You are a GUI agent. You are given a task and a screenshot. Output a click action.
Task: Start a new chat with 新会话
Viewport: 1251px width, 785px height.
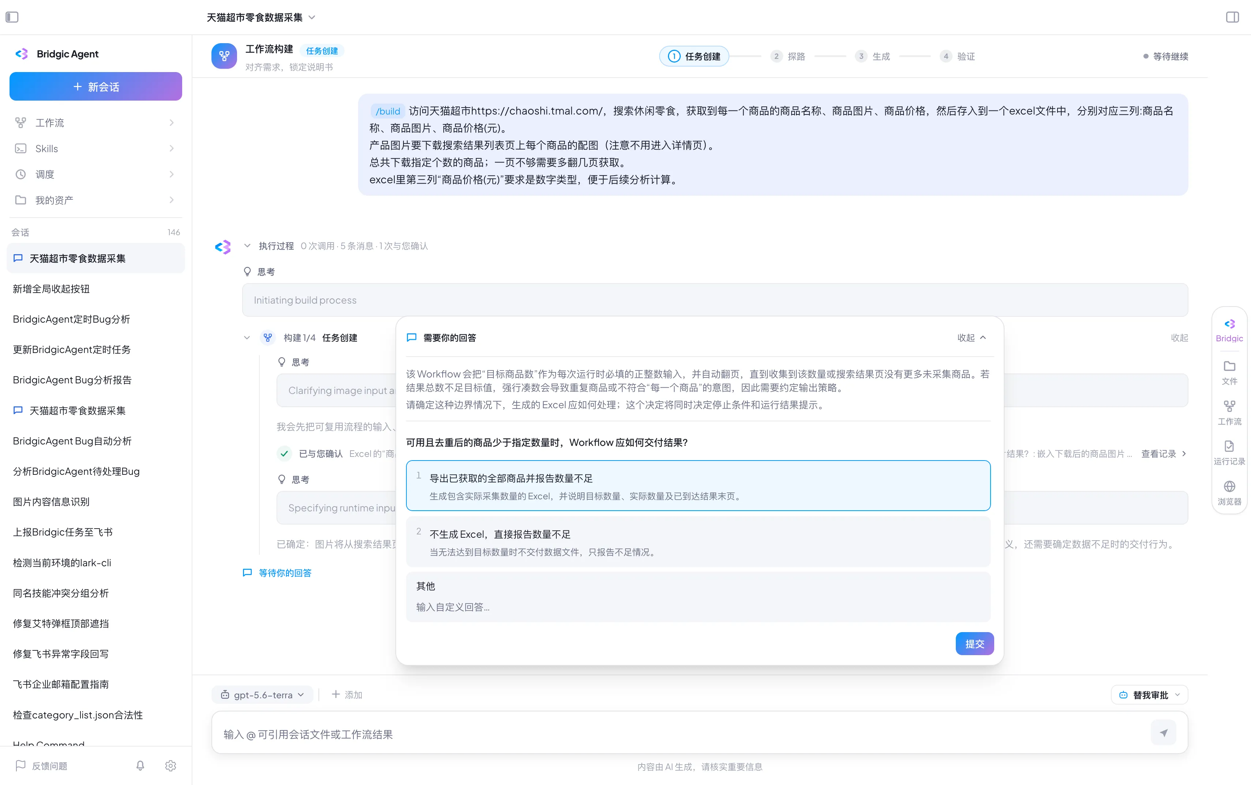(x=95, y=87)
